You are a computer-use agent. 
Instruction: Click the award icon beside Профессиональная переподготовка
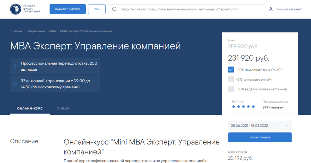point(15,66)
